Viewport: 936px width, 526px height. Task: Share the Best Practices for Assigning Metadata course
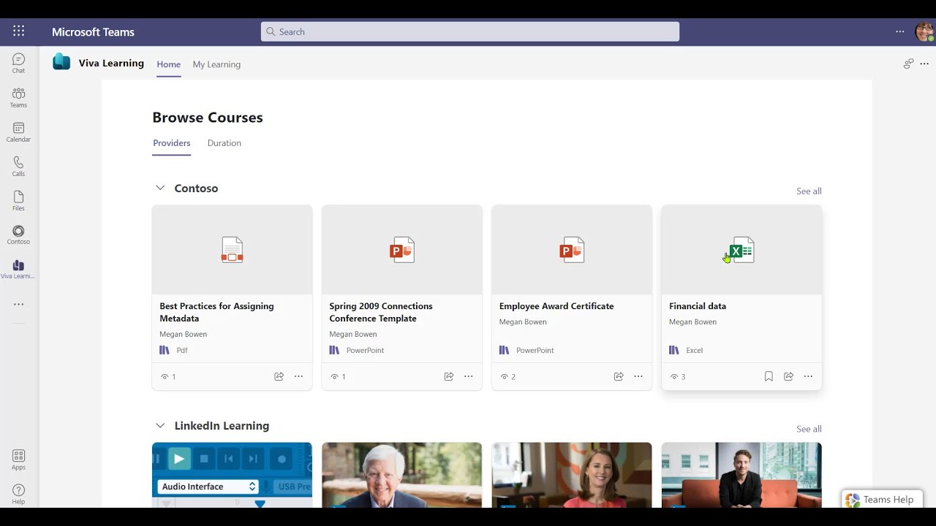pyautogui.click(x=279, y=376)
